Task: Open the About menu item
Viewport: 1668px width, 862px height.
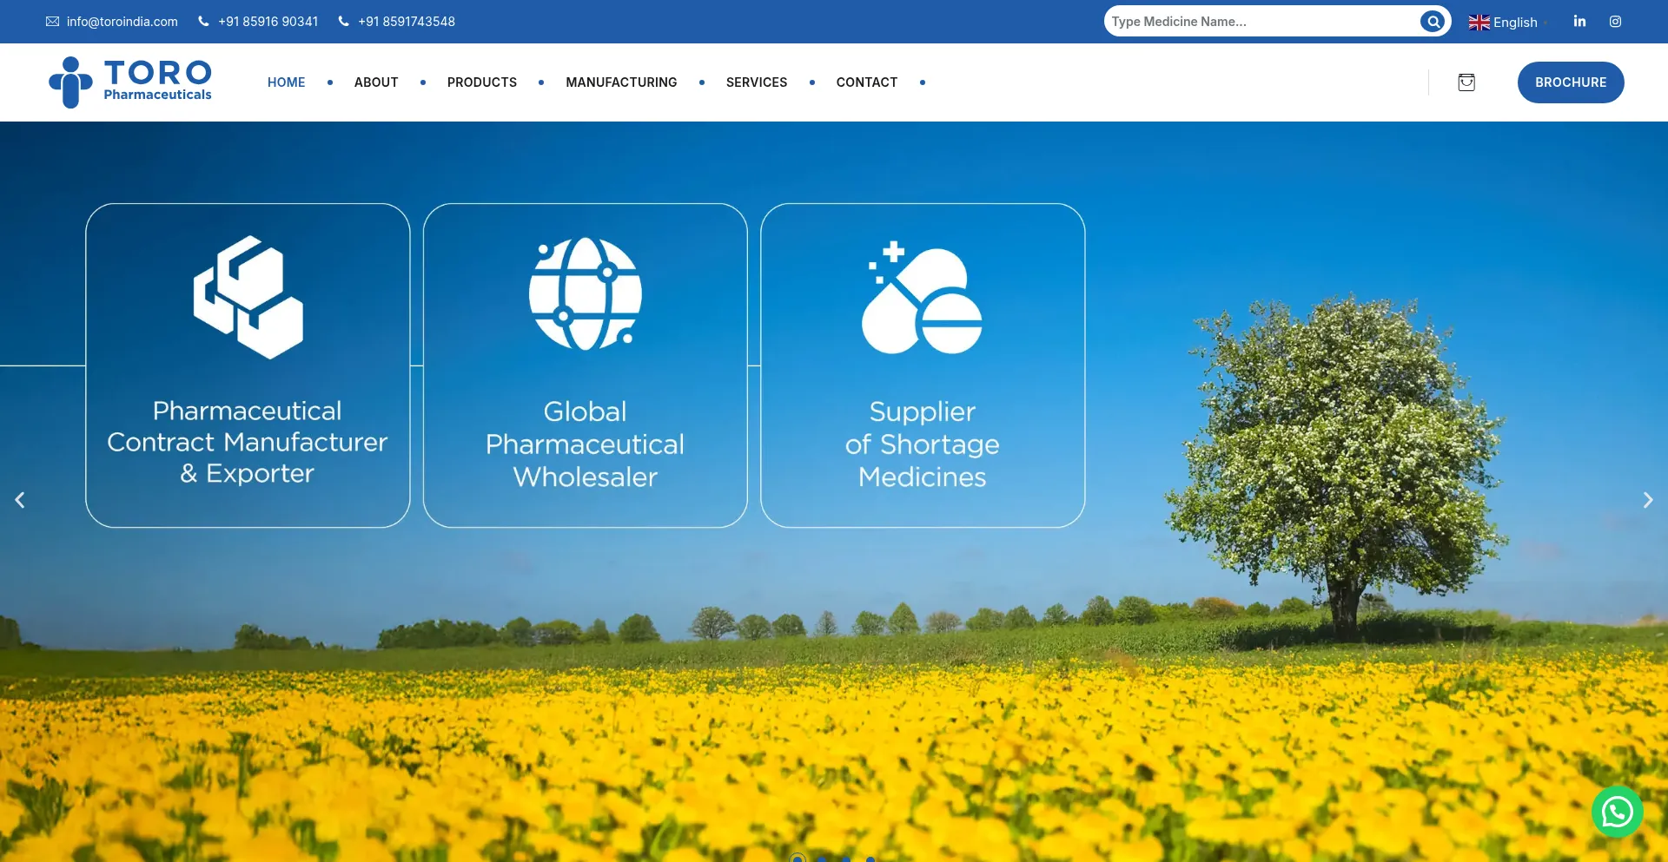Action: pyautogui.click(x=375, y=82)
